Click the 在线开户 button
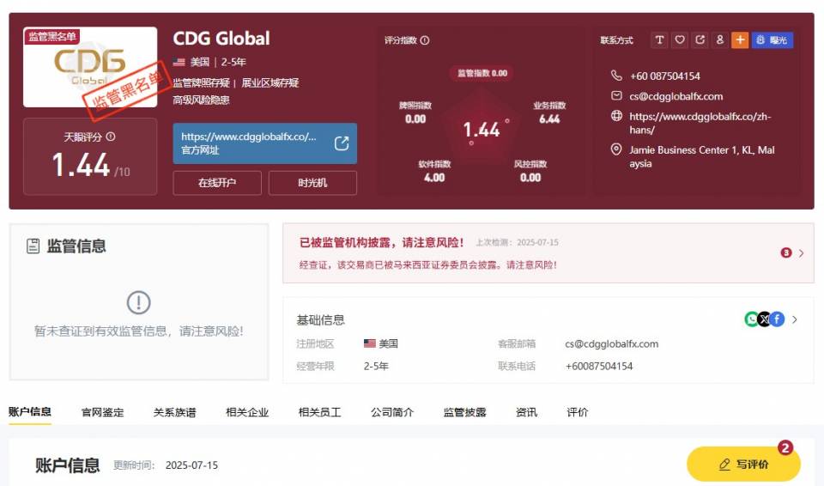 pos(217,183)
